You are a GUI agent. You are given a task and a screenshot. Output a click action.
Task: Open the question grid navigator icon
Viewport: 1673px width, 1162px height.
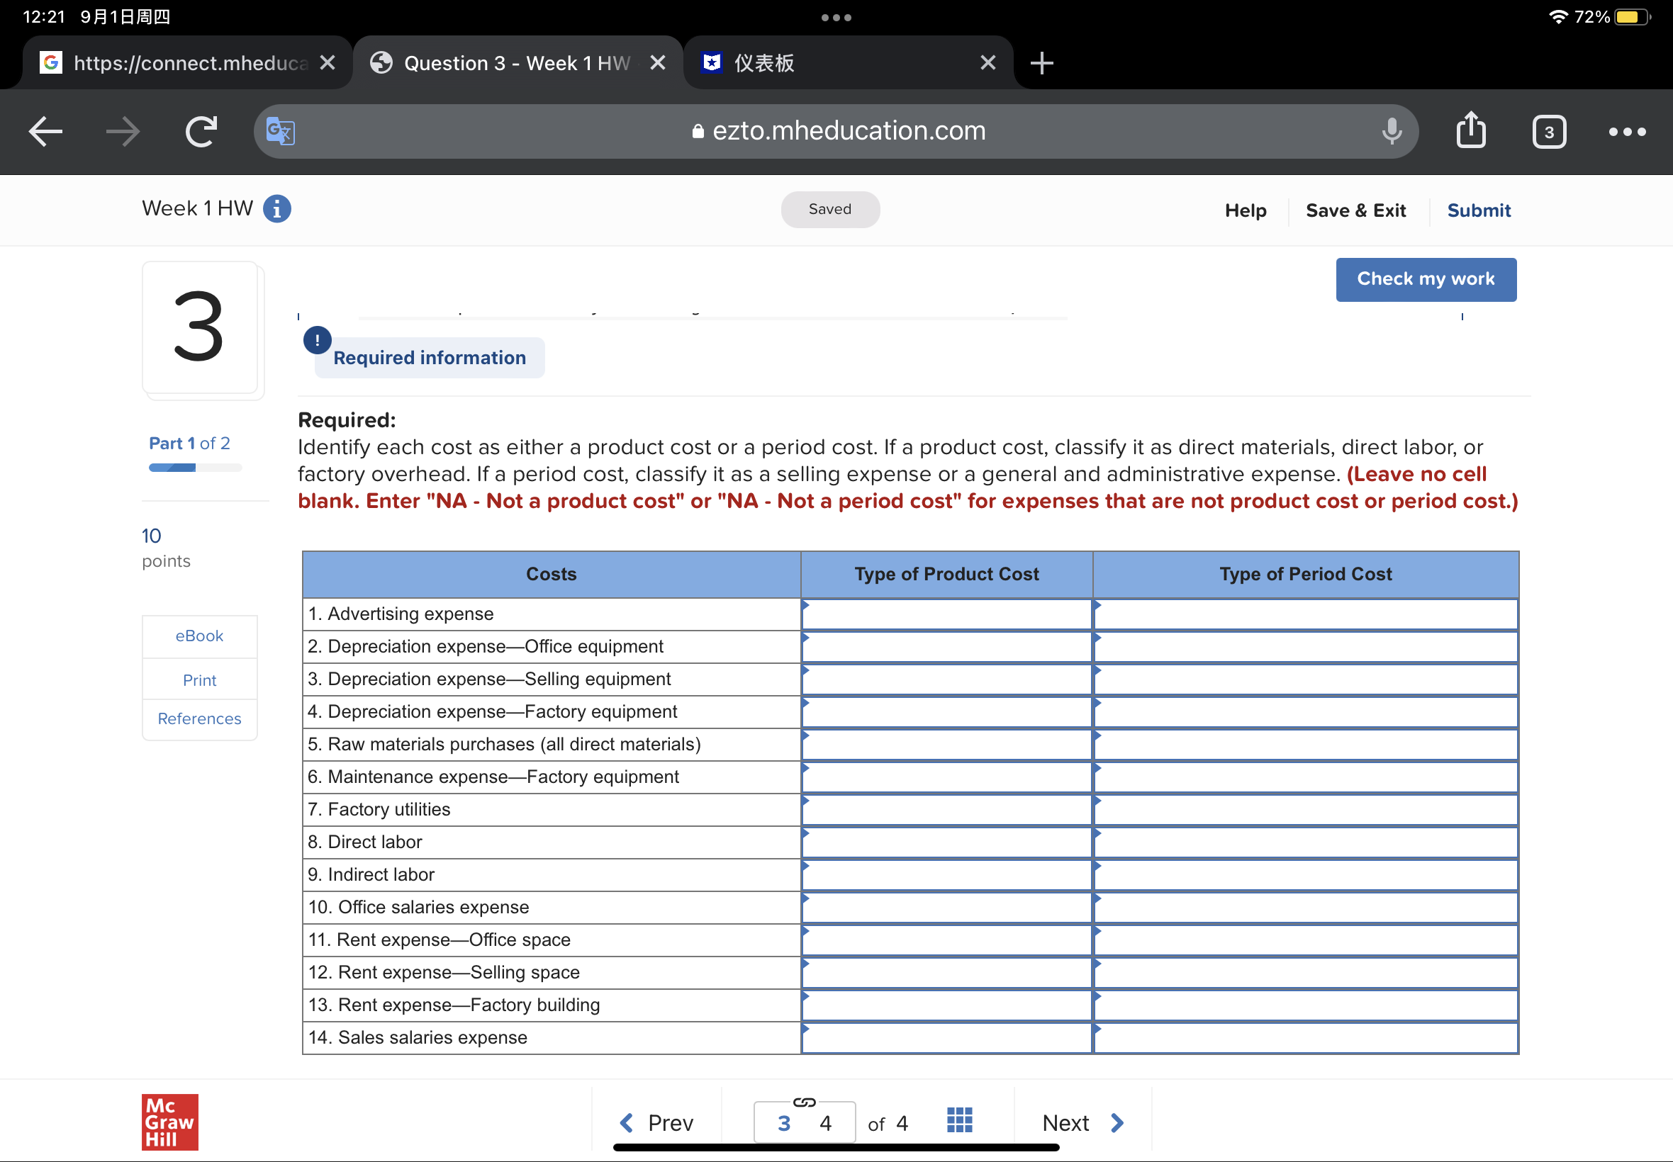click(959, 1120)
